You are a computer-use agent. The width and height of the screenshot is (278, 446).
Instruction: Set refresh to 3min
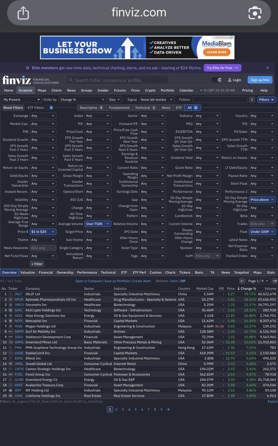click(174, 281)
